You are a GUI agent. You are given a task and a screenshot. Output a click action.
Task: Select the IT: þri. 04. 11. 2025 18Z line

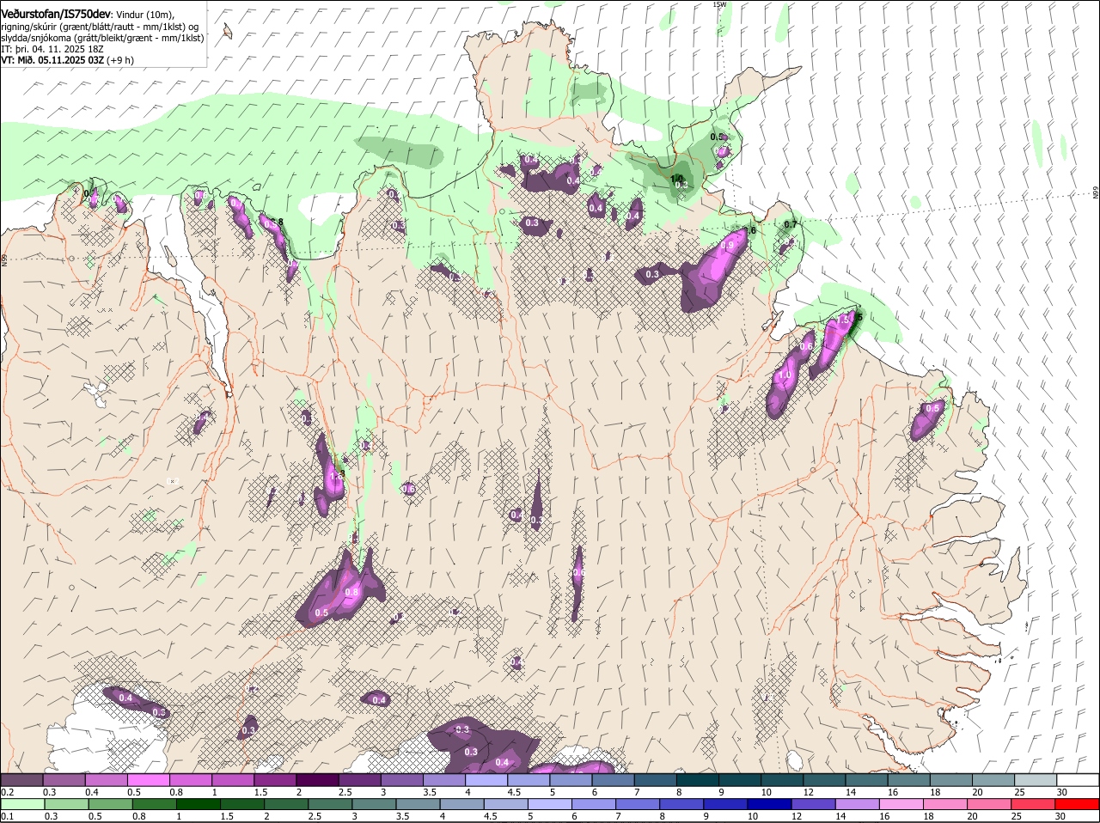coord(53,50)
